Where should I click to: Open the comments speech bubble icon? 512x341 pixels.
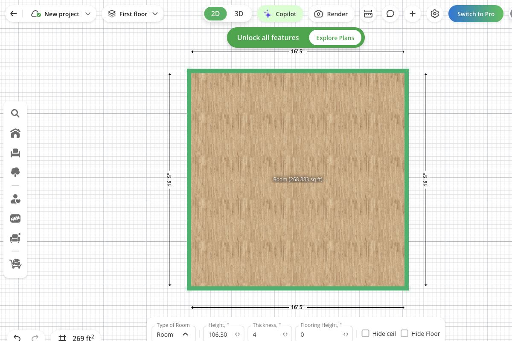(x=390, y=14)
